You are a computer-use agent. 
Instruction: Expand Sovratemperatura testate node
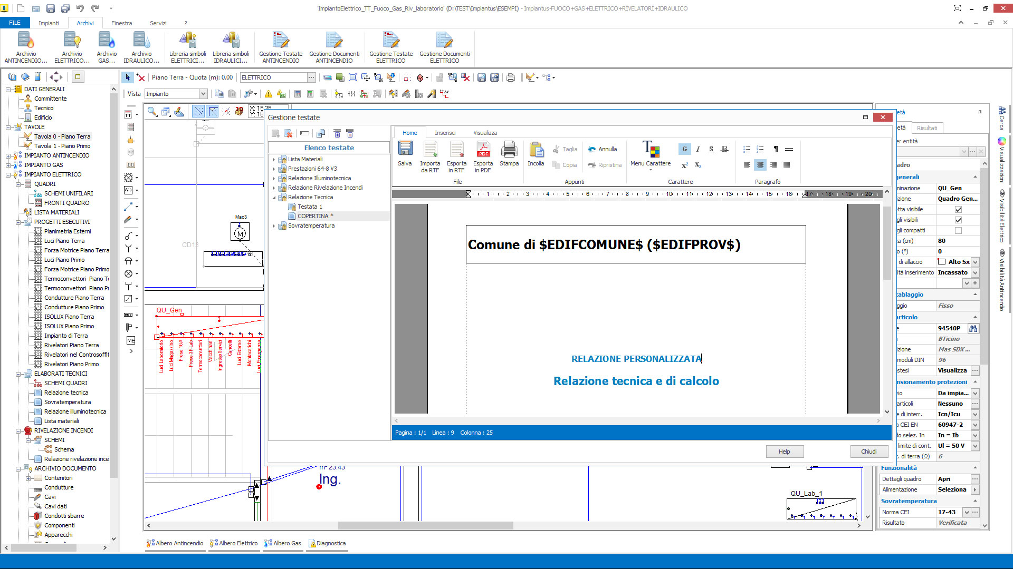(274, 226)
